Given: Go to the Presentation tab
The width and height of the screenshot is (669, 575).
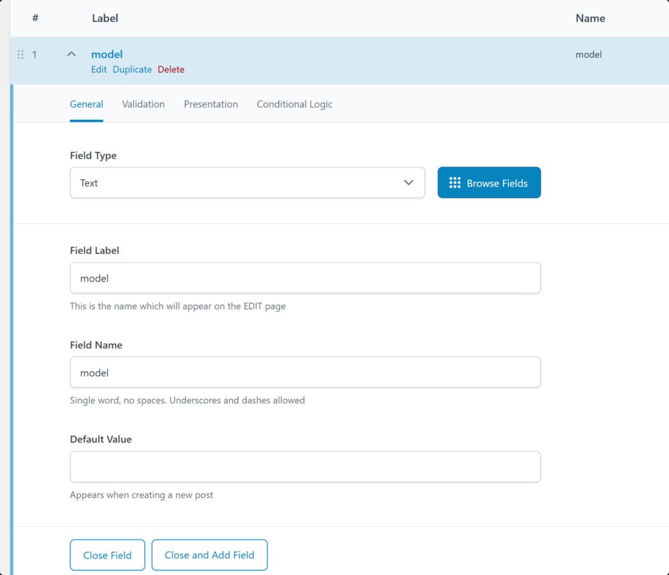Looking at the screenshot, I should pos(211,104).
